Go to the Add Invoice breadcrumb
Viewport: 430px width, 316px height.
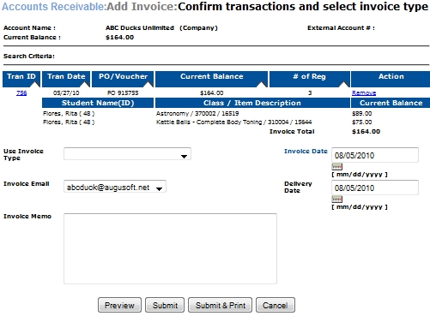coord(141,6)
